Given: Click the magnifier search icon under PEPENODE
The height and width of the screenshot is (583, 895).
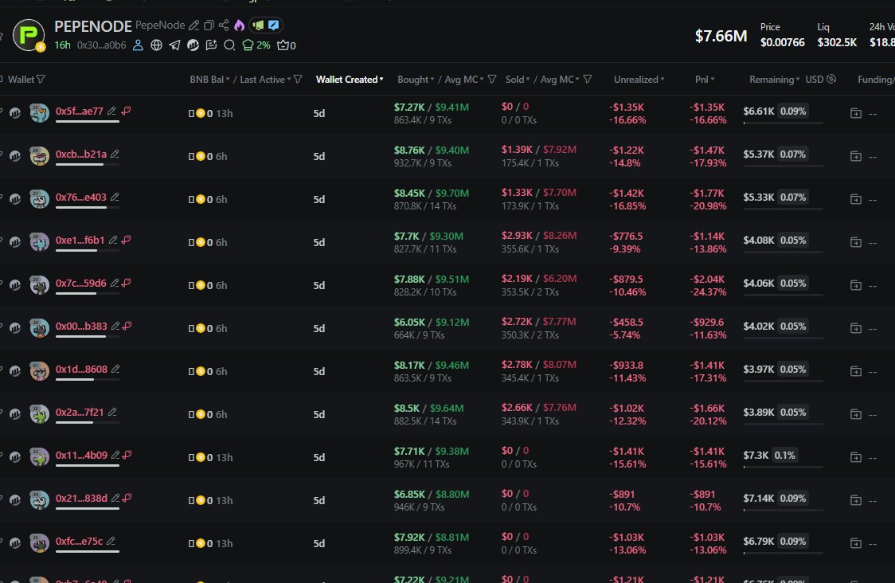Looking at the screenshot, I should pyautogui.click(x=229, y=45).
